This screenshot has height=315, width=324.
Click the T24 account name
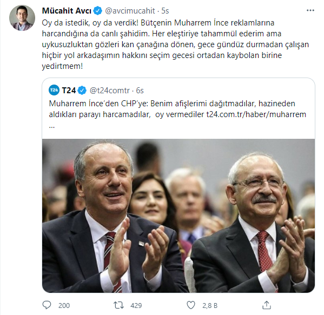pos(69,91)
